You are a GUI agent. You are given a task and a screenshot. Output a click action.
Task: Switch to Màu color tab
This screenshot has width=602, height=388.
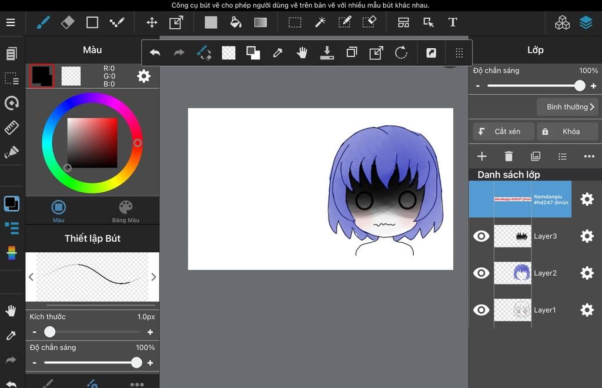tap(58, 211)
